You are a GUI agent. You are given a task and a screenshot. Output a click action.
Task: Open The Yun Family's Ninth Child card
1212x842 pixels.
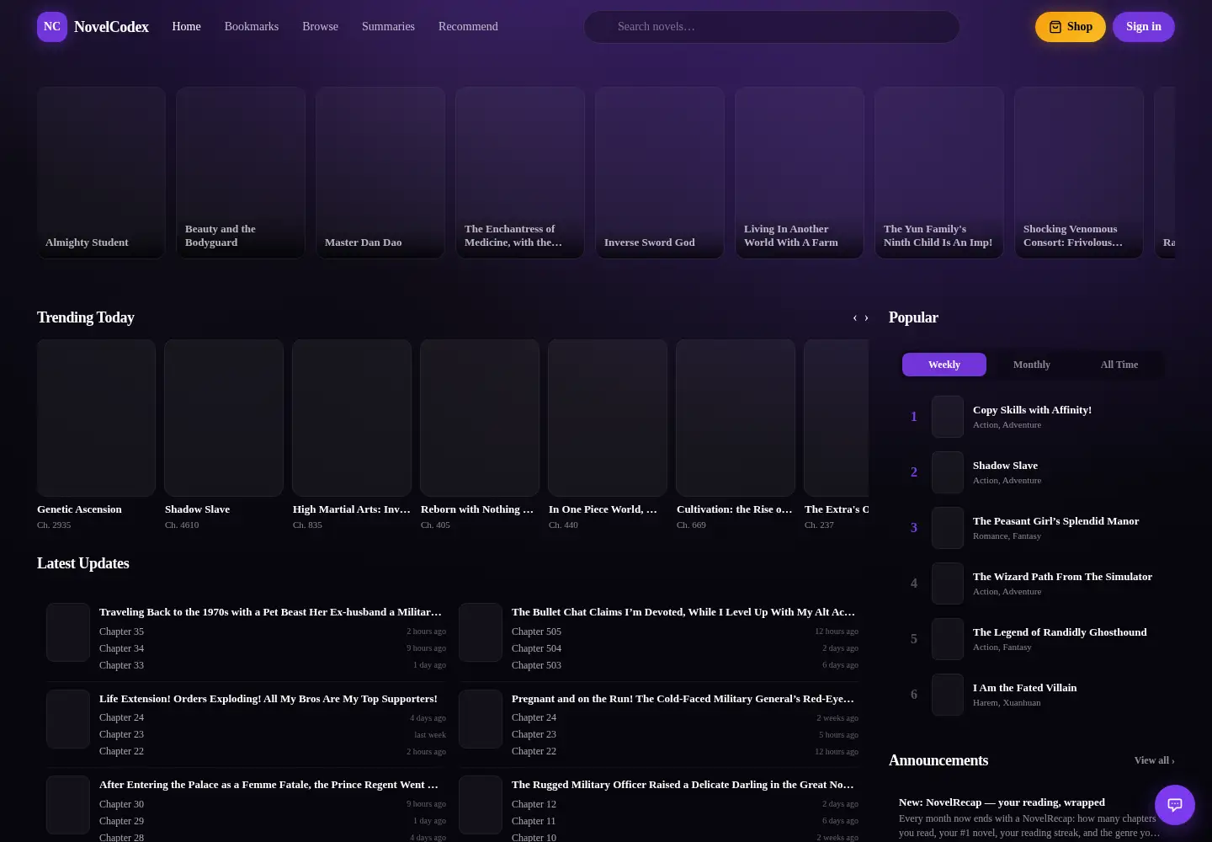pos(939,173)
